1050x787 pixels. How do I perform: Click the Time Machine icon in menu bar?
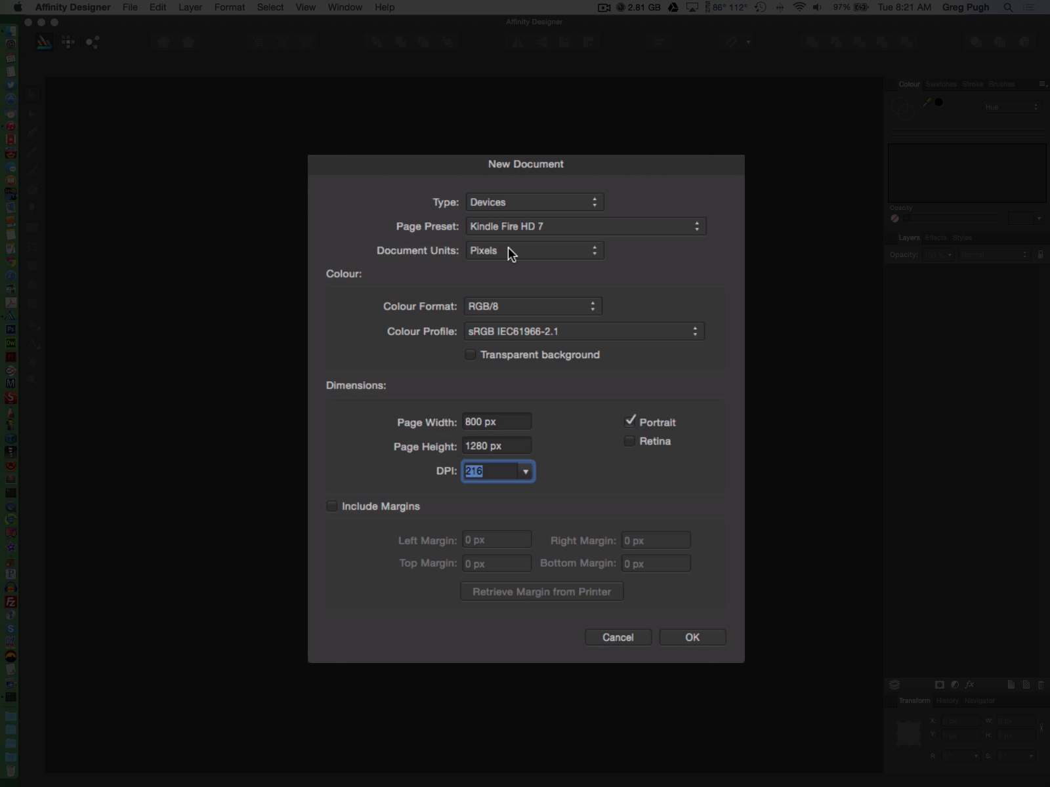point(761,7)
